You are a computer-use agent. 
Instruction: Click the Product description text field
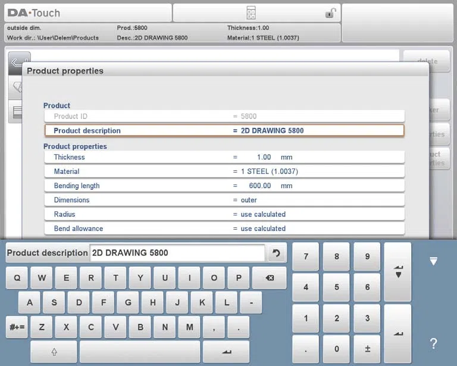click(x=177, y=253)
